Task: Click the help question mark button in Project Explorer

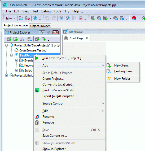Action: coord(42,32)
